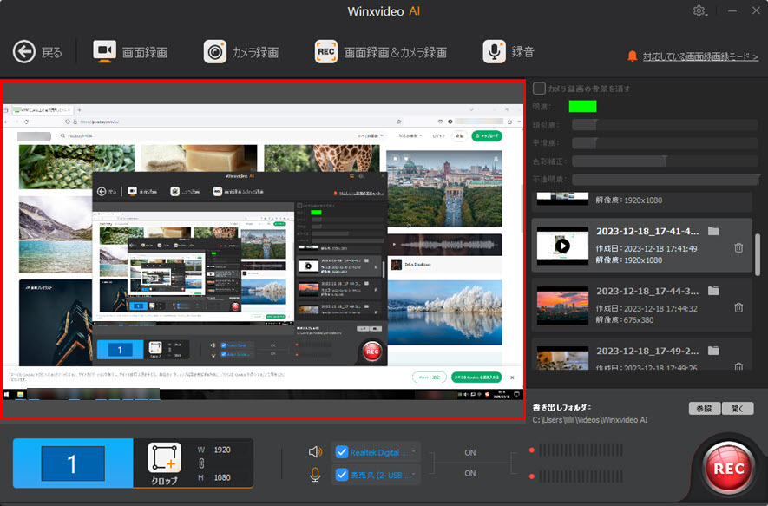Viewport: 768px width, 506px height.
Task: Delete the 2023-12-18_17-44-3 recording via trash icon
Action: coord(738,307)
